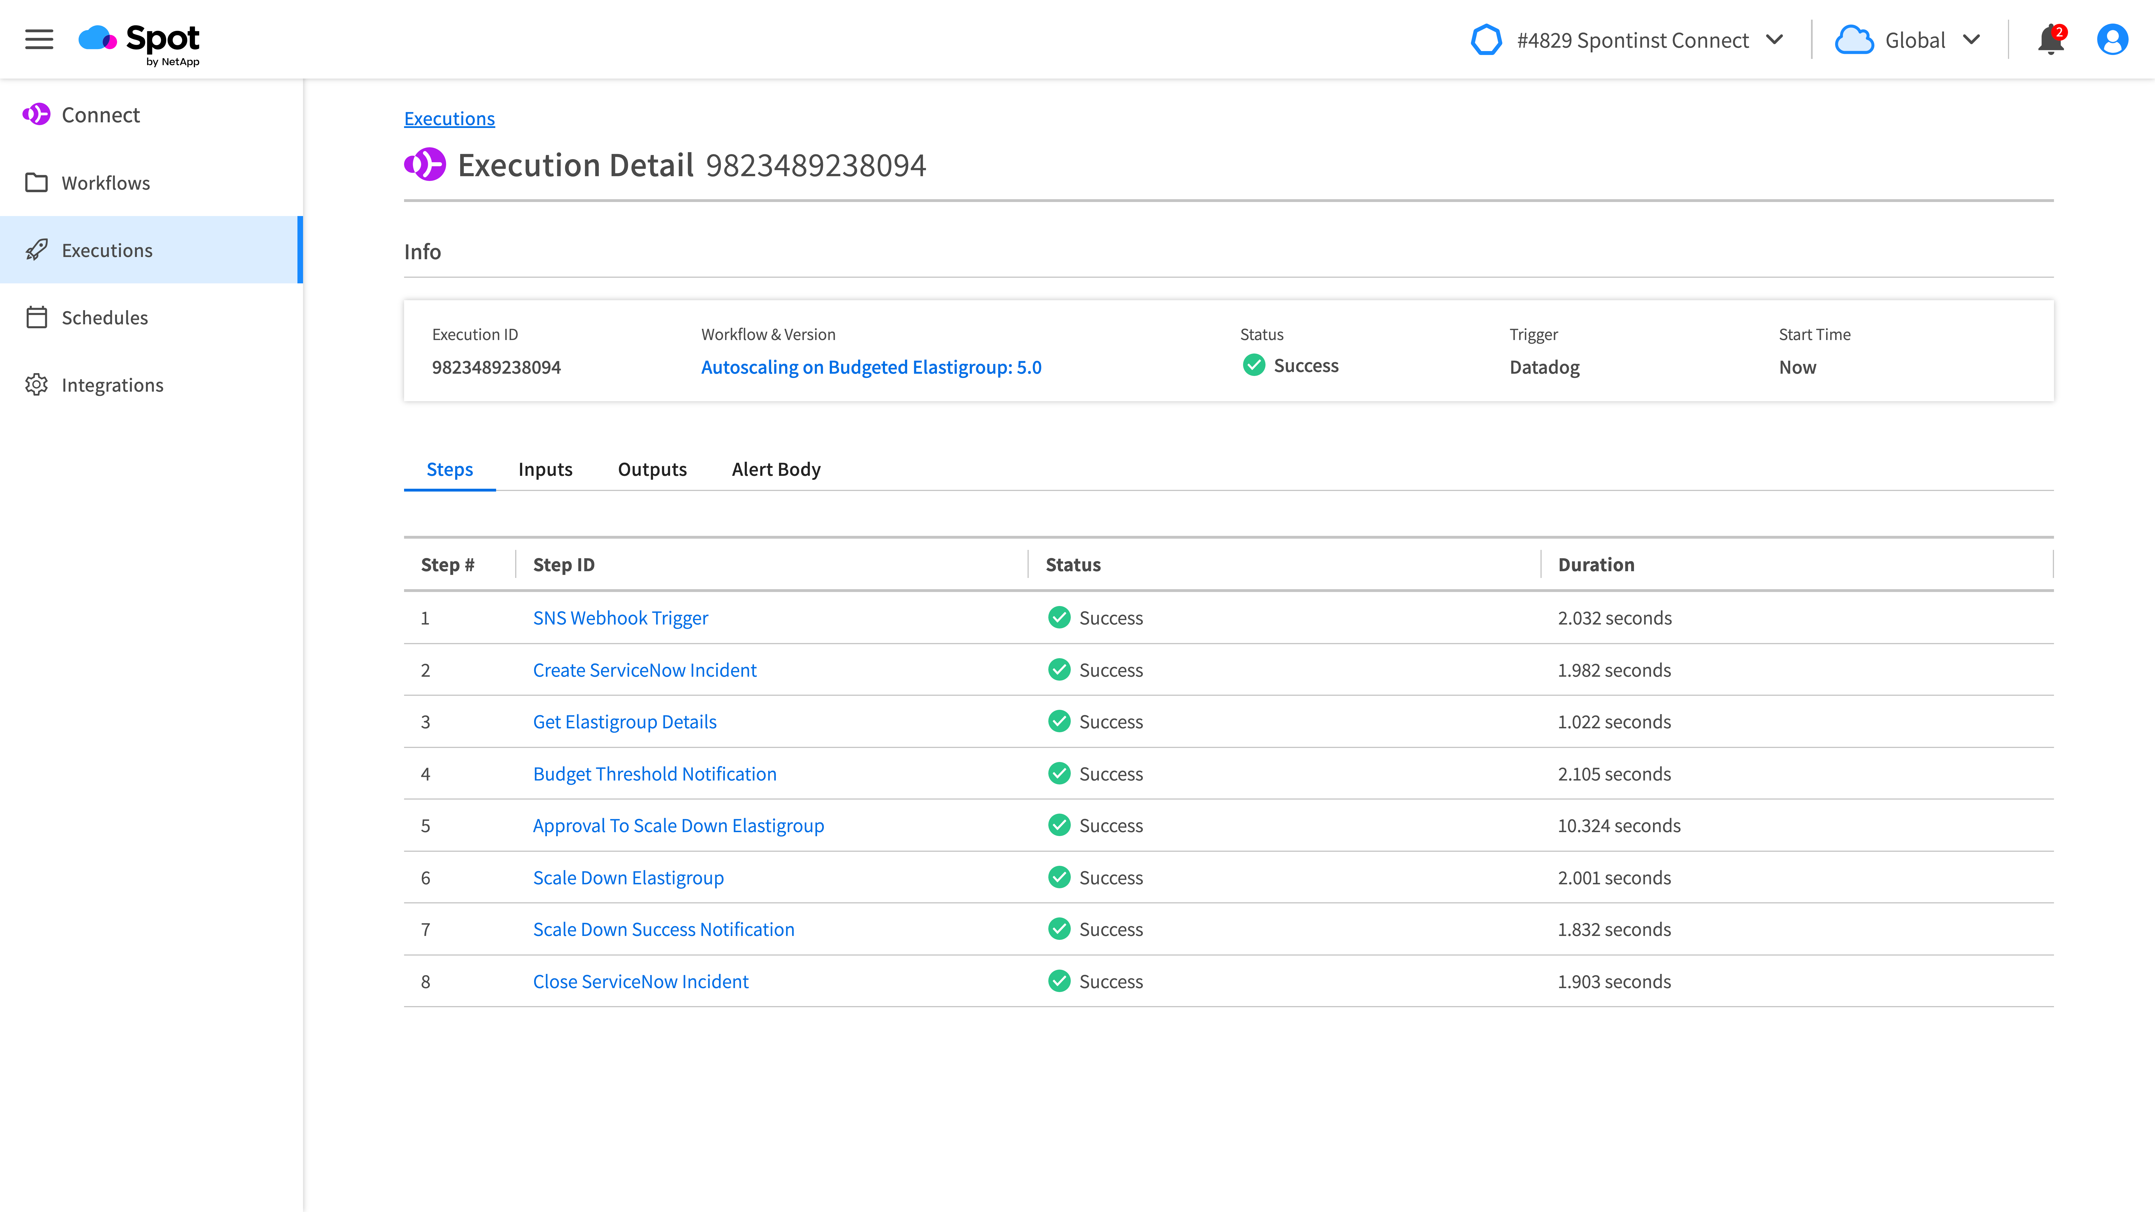
Task: Click the Connect product icon in sidebar
Action: [36, 114]
